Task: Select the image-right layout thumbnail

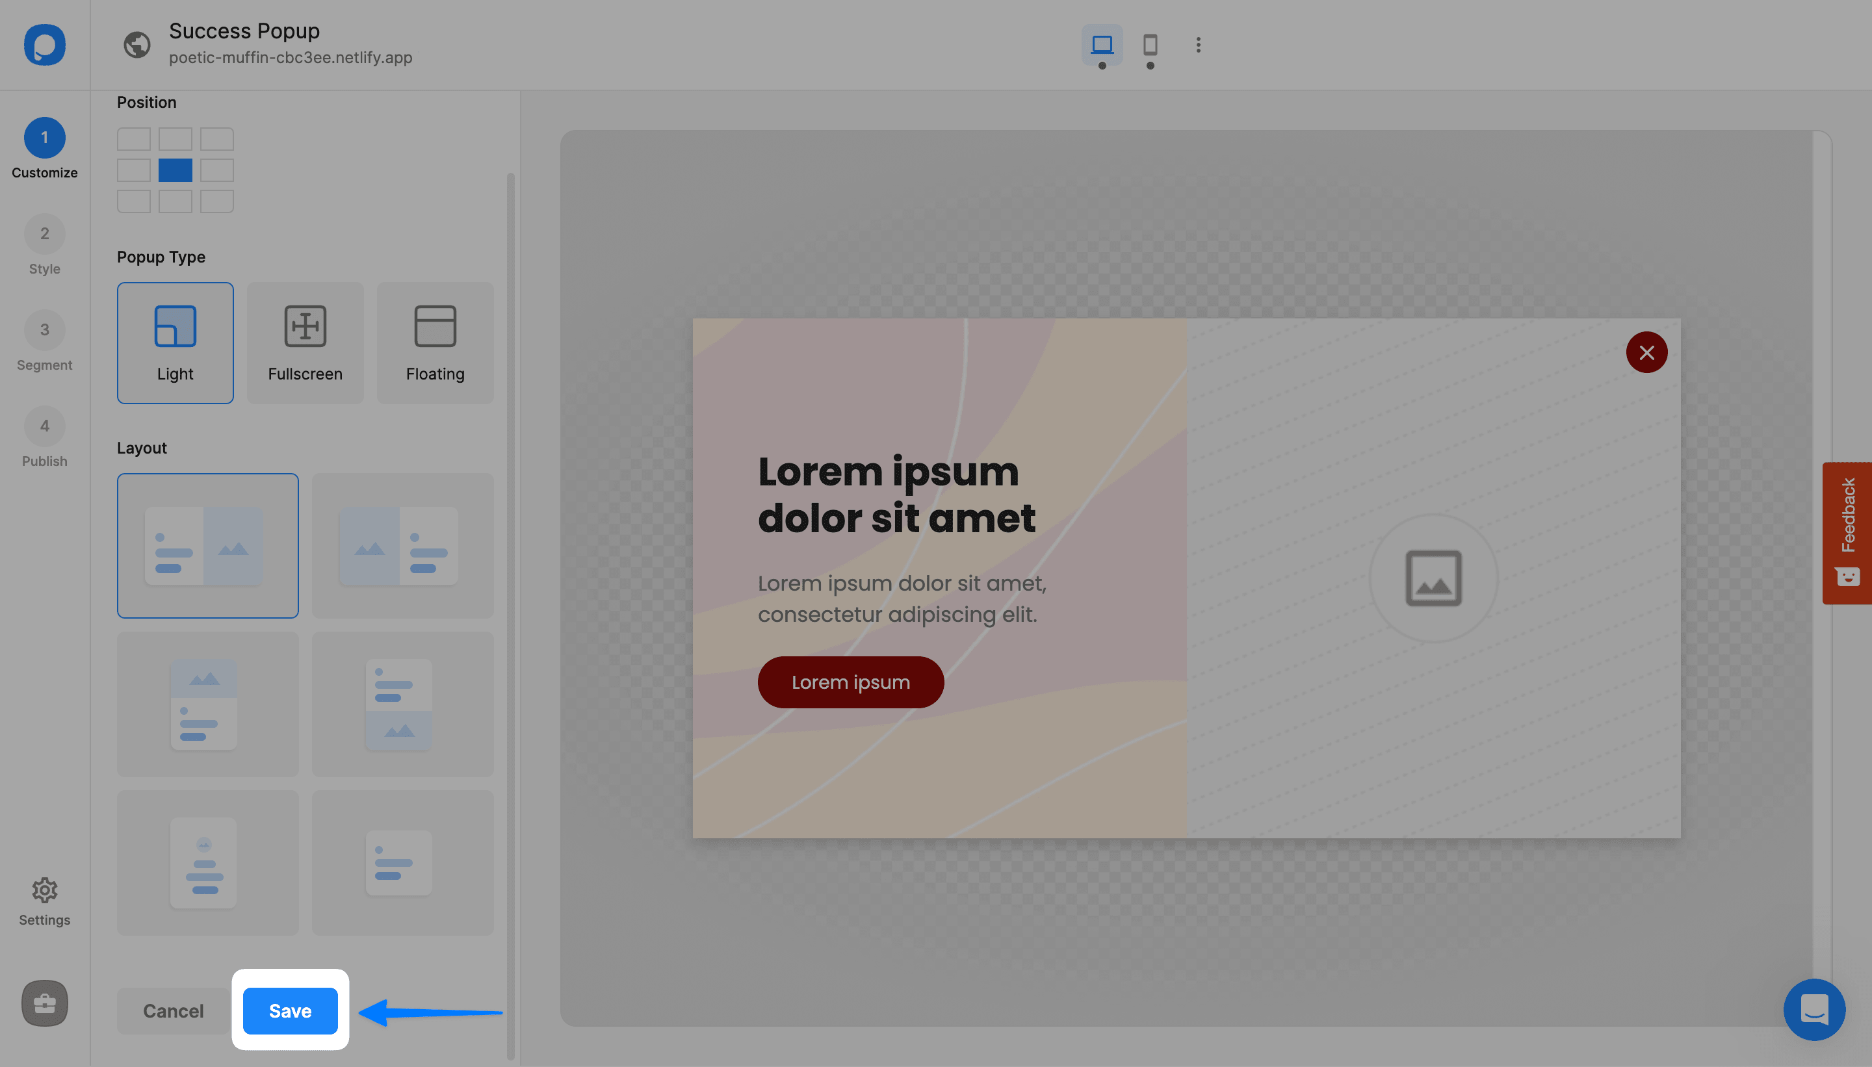Action: pos(207,546)
